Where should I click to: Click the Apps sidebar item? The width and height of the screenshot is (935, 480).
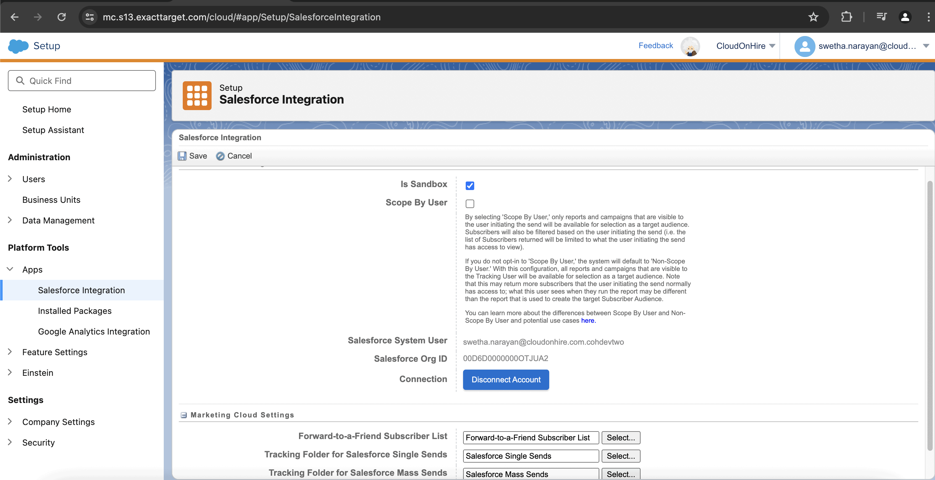coord(32,269)
